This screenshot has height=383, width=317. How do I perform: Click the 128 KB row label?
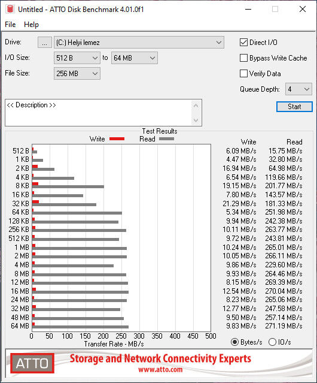click(x=19, y=221)
